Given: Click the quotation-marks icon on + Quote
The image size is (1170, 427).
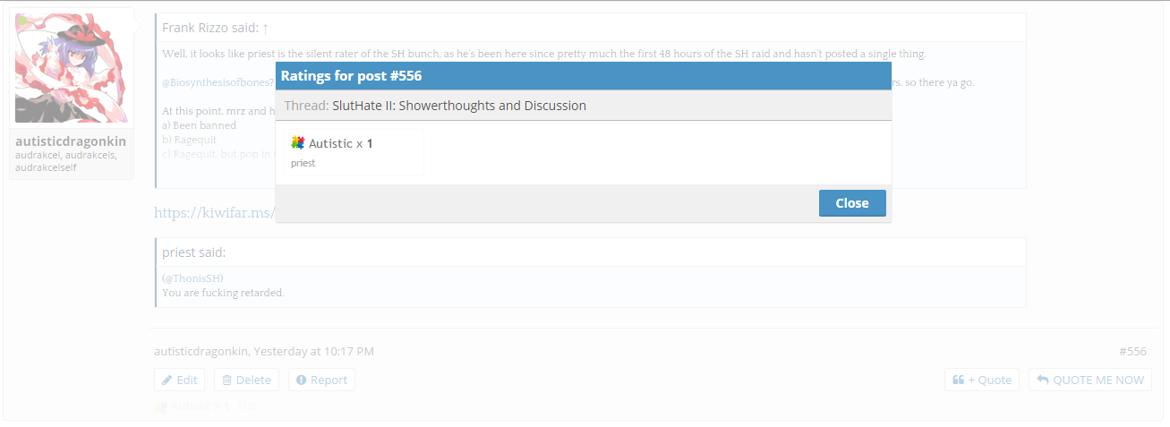Looking at the screenshot, I should [x=958, y=380].
